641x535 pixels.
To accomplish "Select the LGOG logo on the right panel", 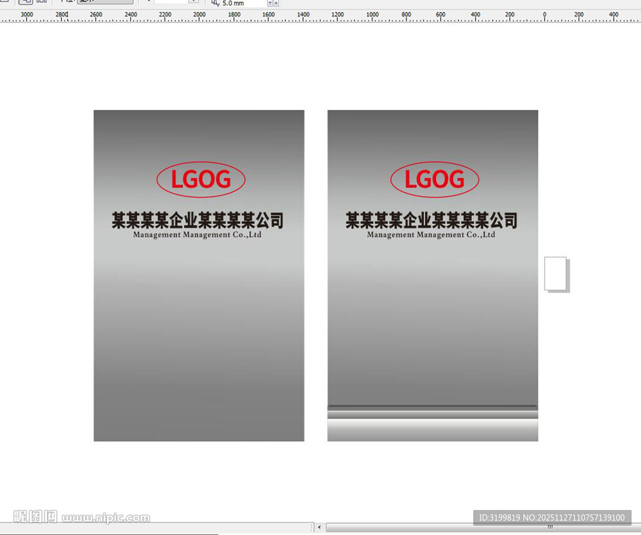I will tap(434, 180).
